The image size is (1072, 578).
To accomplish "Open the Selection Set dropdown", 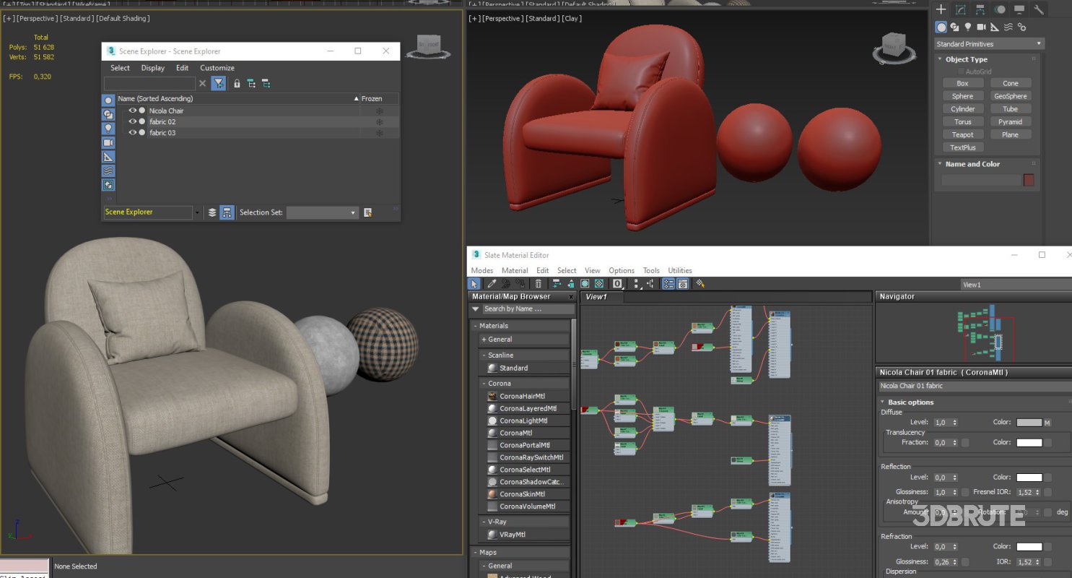I will [x=322, y=212].
